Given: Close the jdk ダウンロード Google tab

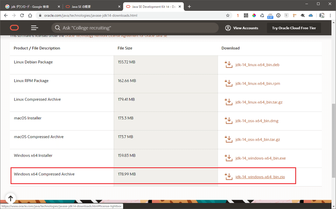Looking at the screenshot, I should point(58,6).
